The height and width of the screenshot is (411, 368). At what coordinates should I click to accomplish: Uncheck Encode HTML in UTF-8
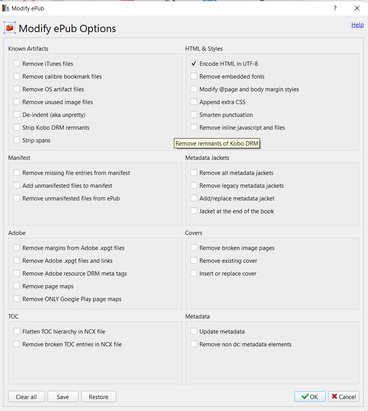pos(194,64)
